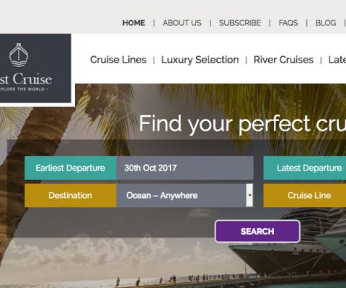
Task: Select the Earliest Departure teal label
Action: pos(71,168)
